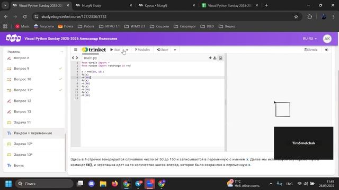Click the taskbar search box Поиск
Viewport: 339px width, 190px height.
click(44, 184)
